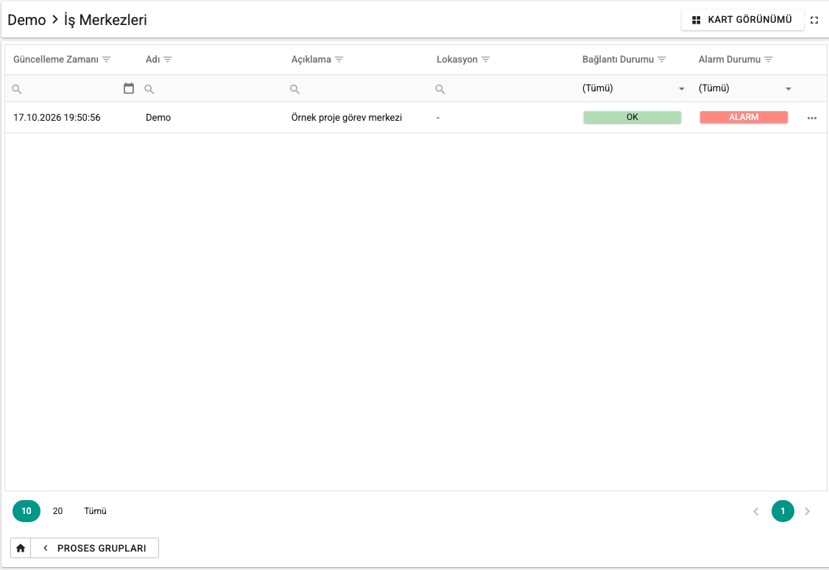Sort by Alarm Durumu column header

coord(729,60)
